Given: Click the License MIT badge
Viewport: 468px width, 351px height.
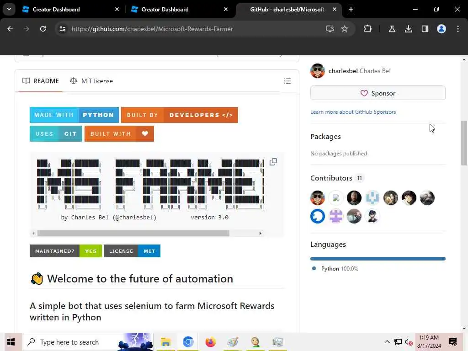Looking at the screenshot, I should click(x=132, y=251).
